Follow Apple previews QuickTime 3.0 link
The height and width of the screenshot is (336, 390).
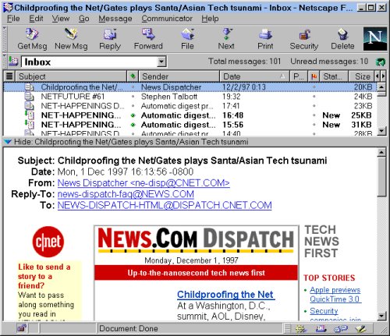pos(335,295)
